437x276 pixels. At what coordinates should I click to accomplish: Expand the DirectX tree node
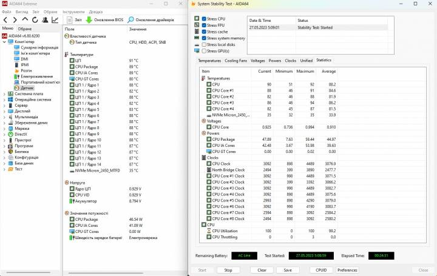tap(4, 134)
